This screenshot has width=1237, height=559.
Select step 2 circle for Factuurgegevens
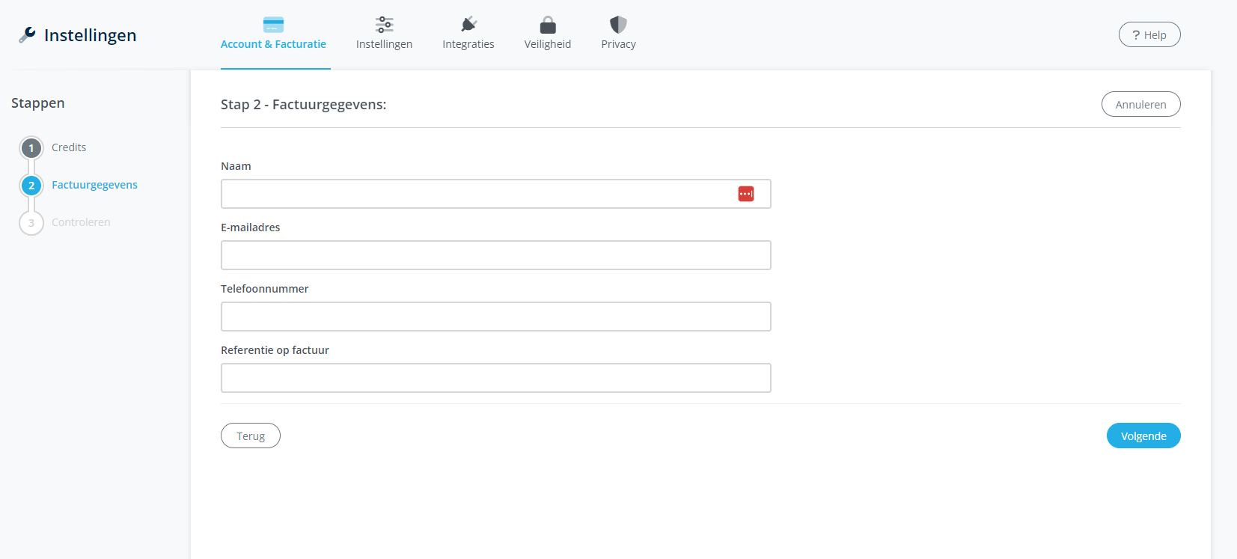pos(31,186)
